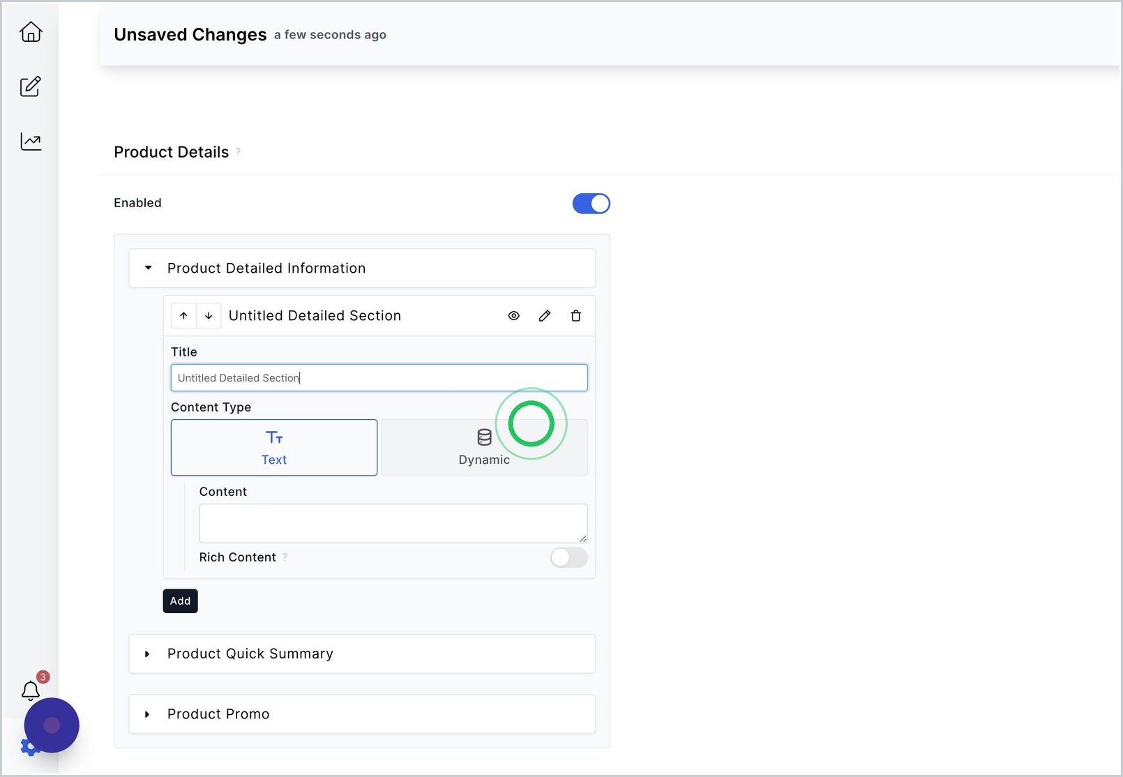Viewport: 1123px width, 777px height.
Task: Click the 'a few seconds ago' timestamp
Action: point(330,35)
